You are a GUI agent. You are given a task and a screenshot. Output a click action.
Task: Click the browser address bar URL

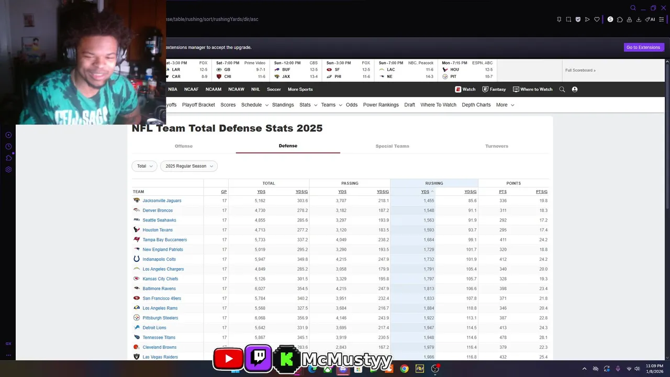[x=212, y=19]
